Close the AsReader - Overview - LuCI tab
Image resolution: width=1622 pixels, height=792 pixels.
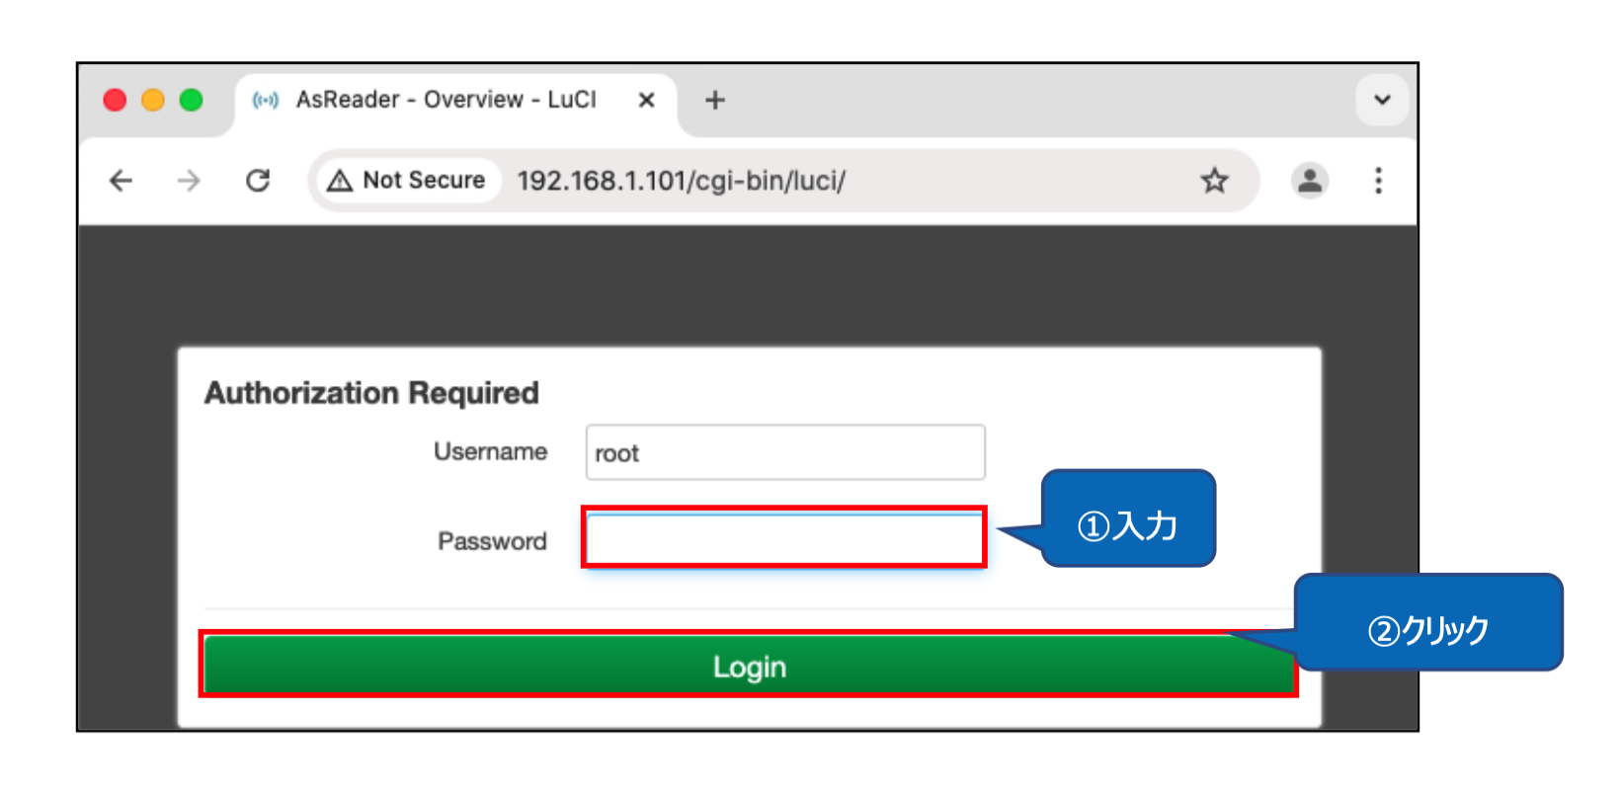point(646,100)
